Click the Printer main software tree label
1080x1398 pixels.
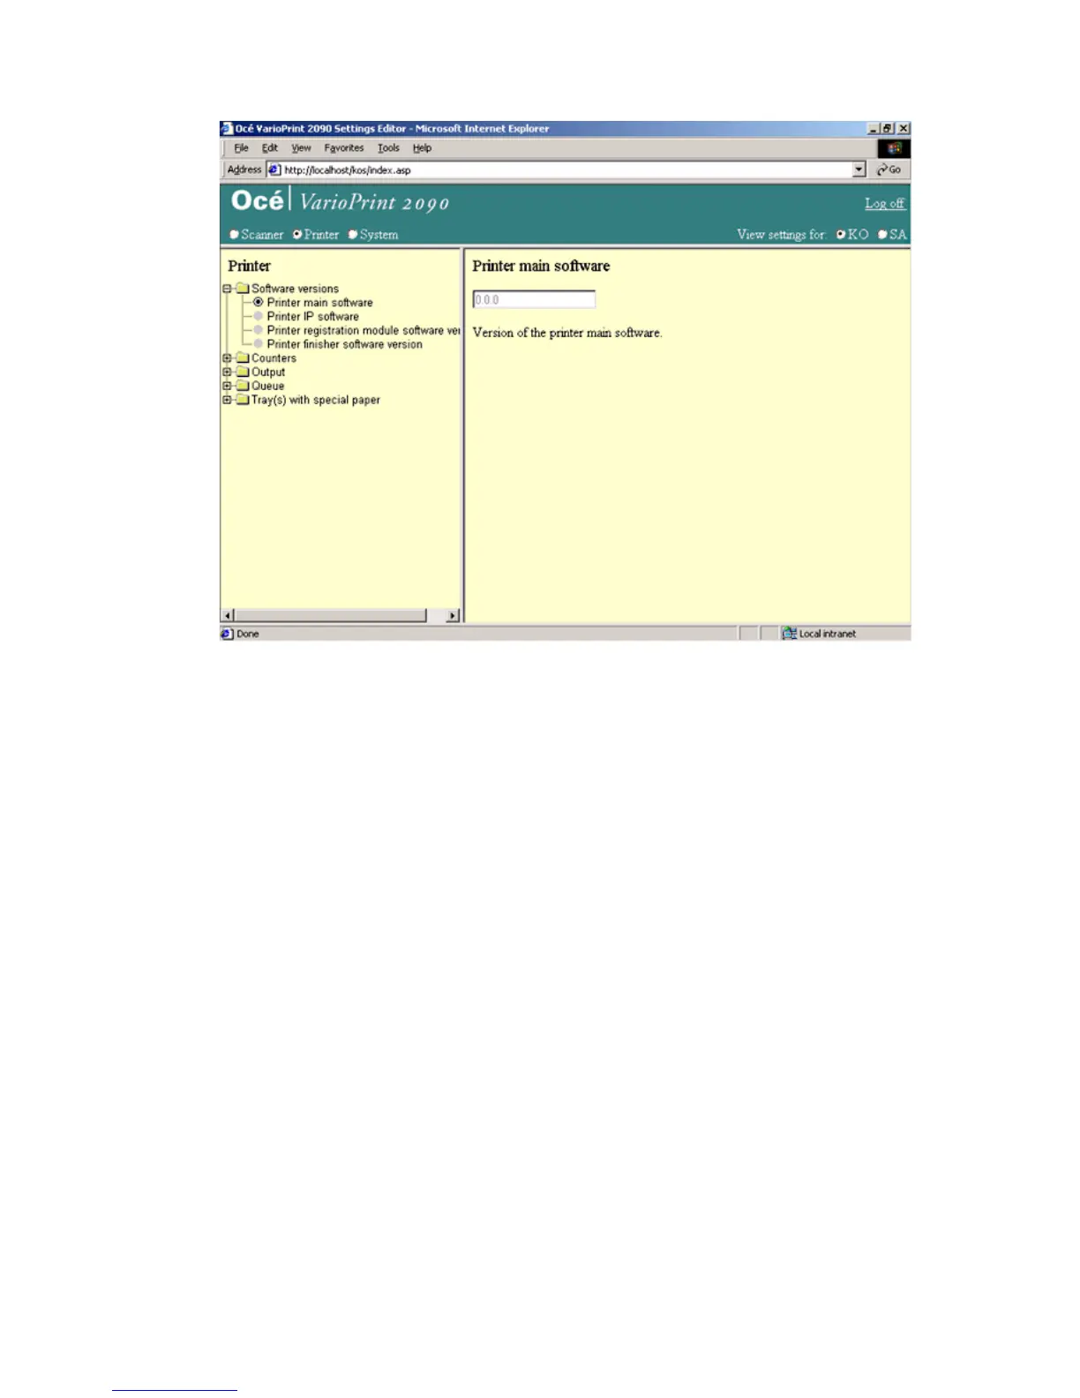point(320,303)
